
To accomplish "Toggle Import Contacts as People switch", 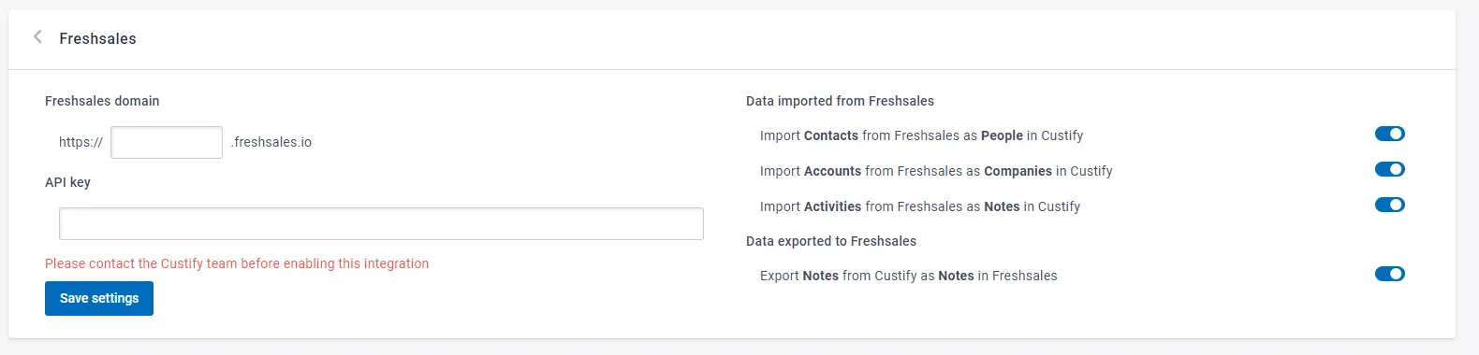I will click(x=1389, y=134).
